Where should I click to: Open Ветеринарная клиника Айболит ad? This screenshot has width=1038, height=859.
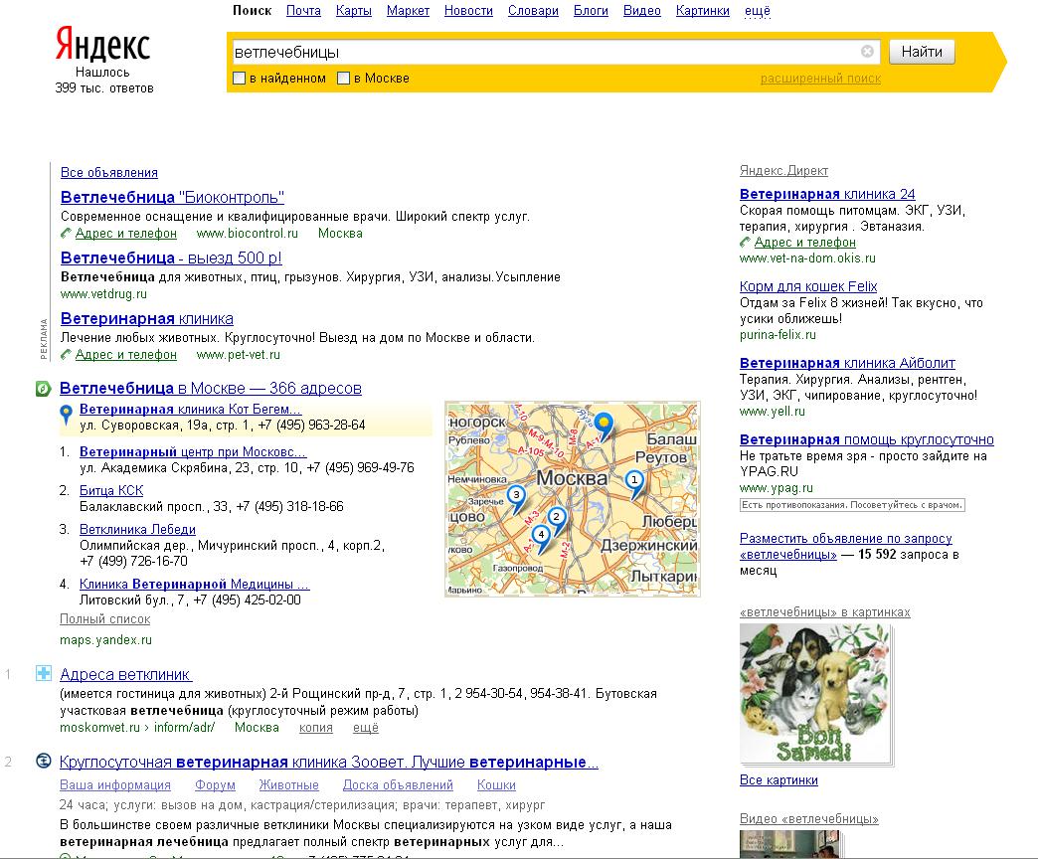(x=847, y=363)
